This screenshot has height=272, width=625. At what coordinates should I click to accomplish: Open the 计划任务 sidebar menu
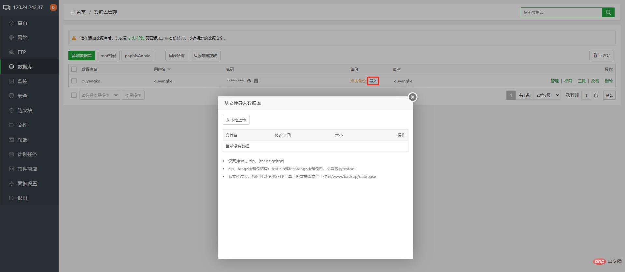pos(27,154)
